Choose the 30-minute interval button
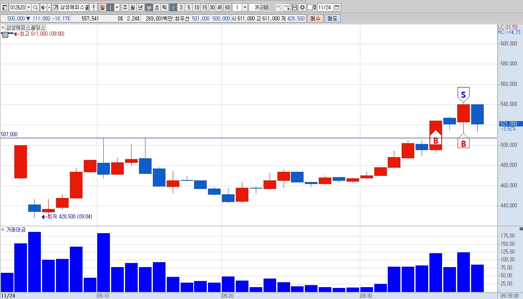Viewport: 523px width, 299px height. pos(212,7)
